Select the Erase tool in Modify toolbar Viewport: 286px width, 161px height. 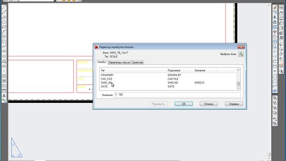click(275, 7)
